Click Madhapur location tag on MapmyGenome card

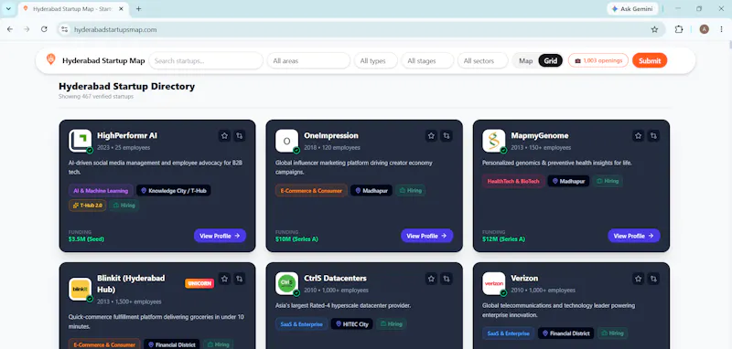pyautogui.click(x=568, y=181)
